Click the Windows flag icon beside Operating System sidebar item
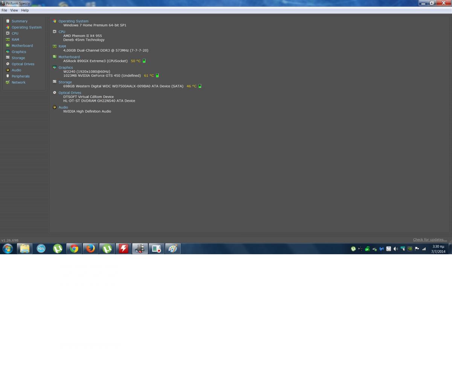Viewport: 452px width, 383px height. coord(8,27)
